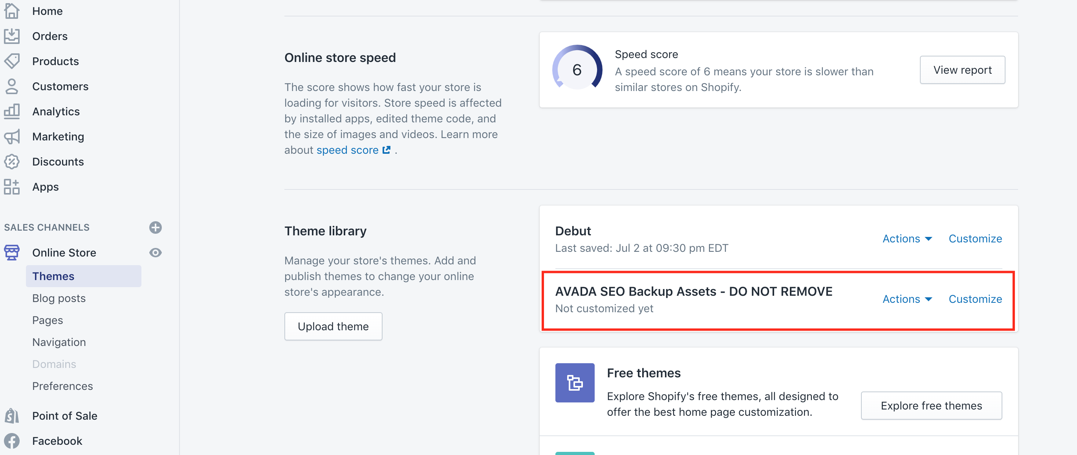
Task: Click the Upload theme button
Action: pyautogui.click(x=333, y=326)
